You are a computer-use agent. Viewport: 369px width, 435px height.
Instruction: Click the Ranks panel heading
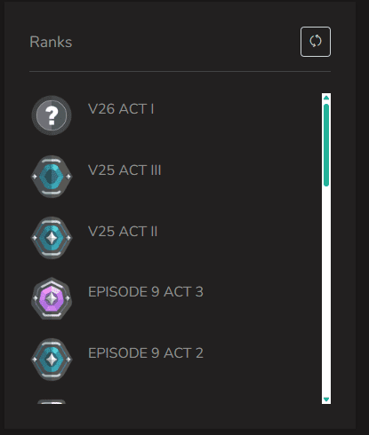tap(51, 42)
